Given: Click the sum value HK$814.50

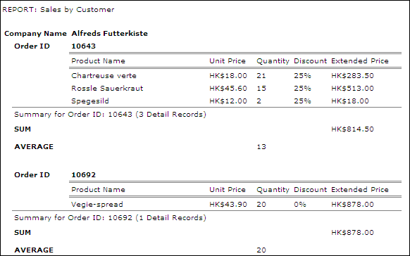Looking at the screenshot, I should click(x=352, y=129).
